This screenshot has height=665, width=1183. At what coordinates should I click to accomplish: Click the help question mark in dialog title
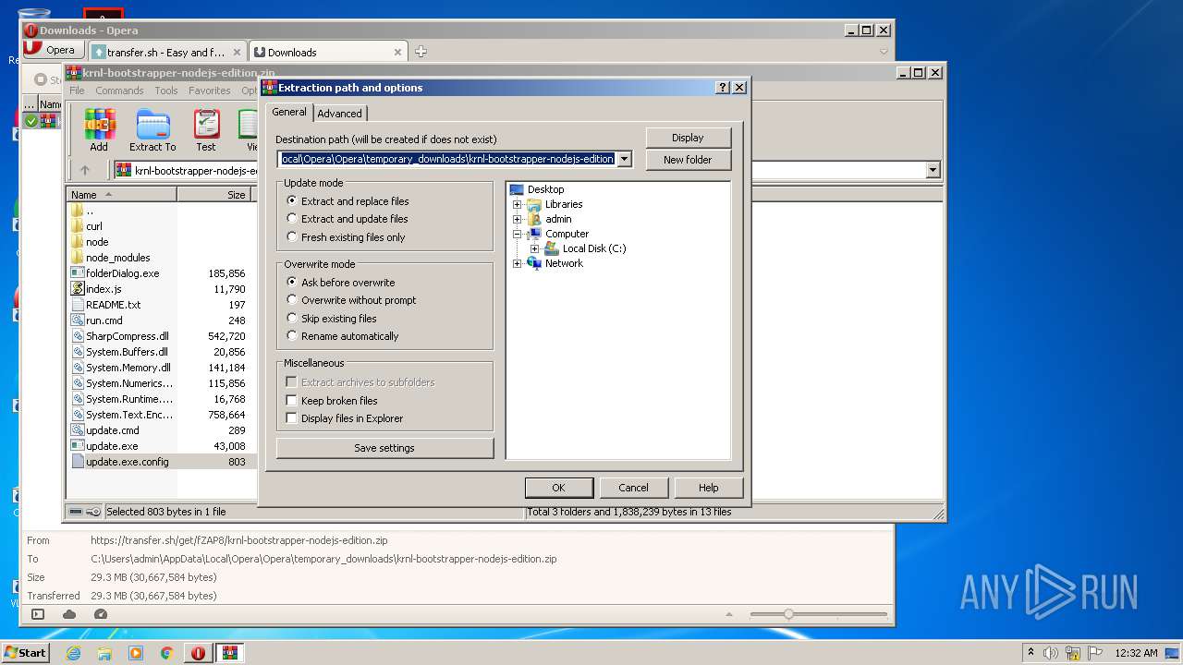[723, 88]
